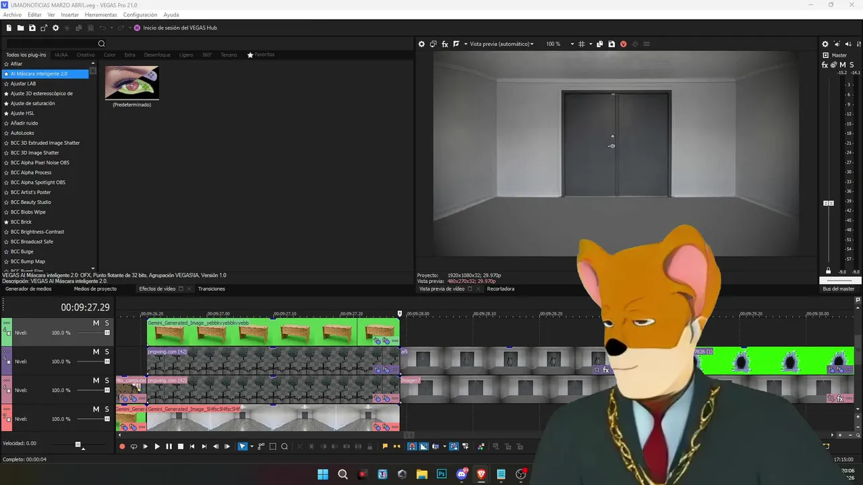863x485 pixels.
Task: Adjust the Velocidad rate slider
Action: [x=78, y=444]
